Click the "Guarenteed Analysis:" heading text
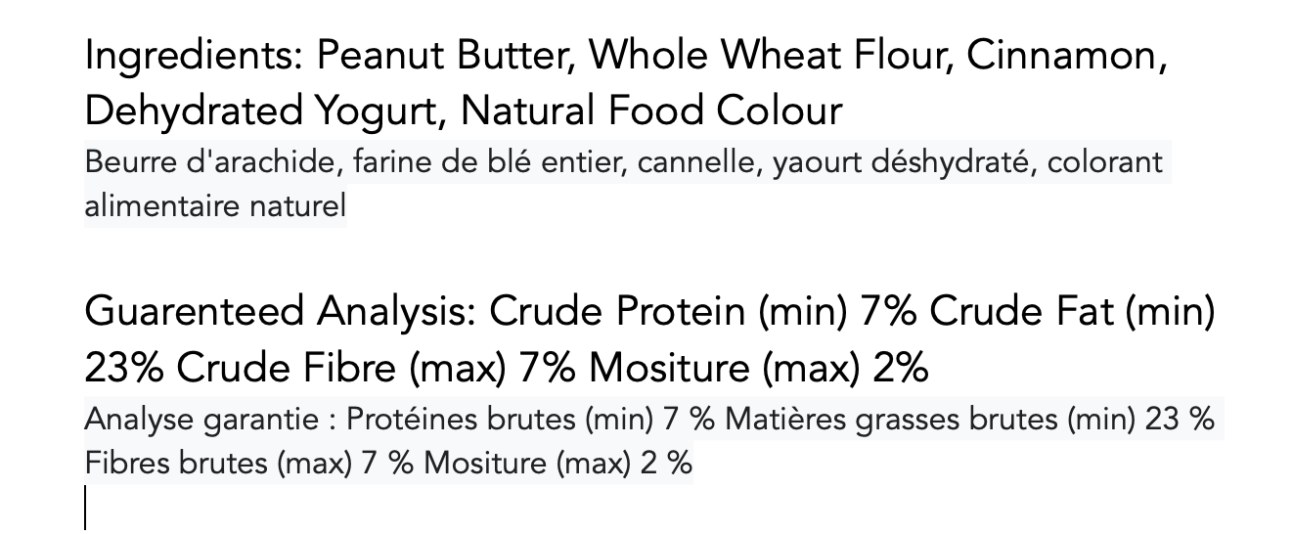 click(x=280, y=313)
